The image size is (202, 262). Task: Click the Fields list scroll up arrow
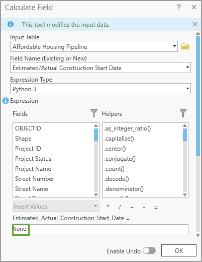96,125
